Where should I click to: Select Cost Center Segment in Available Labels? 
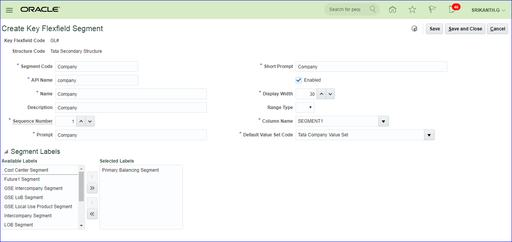point(26,170)
